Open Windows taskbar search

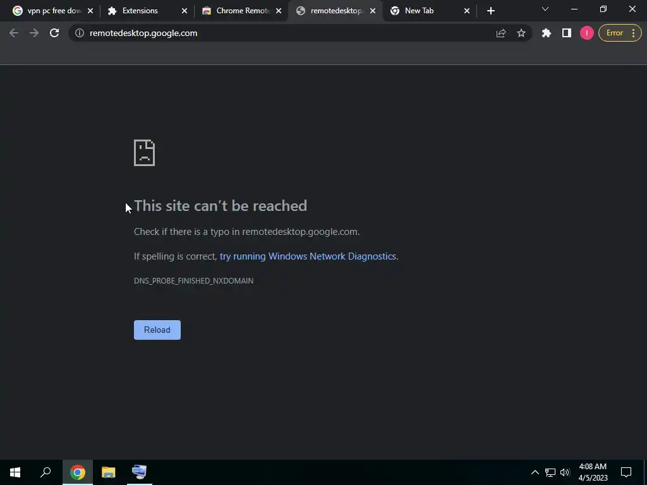[45, 472]
